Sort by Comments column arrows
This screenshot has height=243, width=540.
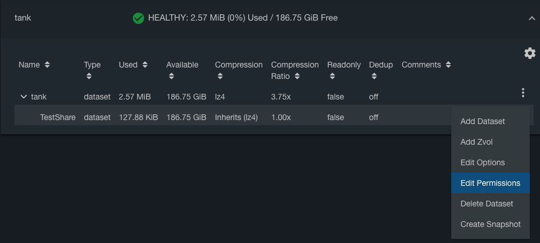[x=448, y=65]
